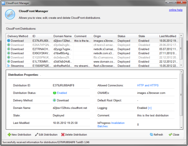Click the CloudFront Manager title bar icon

coord(3,3)
